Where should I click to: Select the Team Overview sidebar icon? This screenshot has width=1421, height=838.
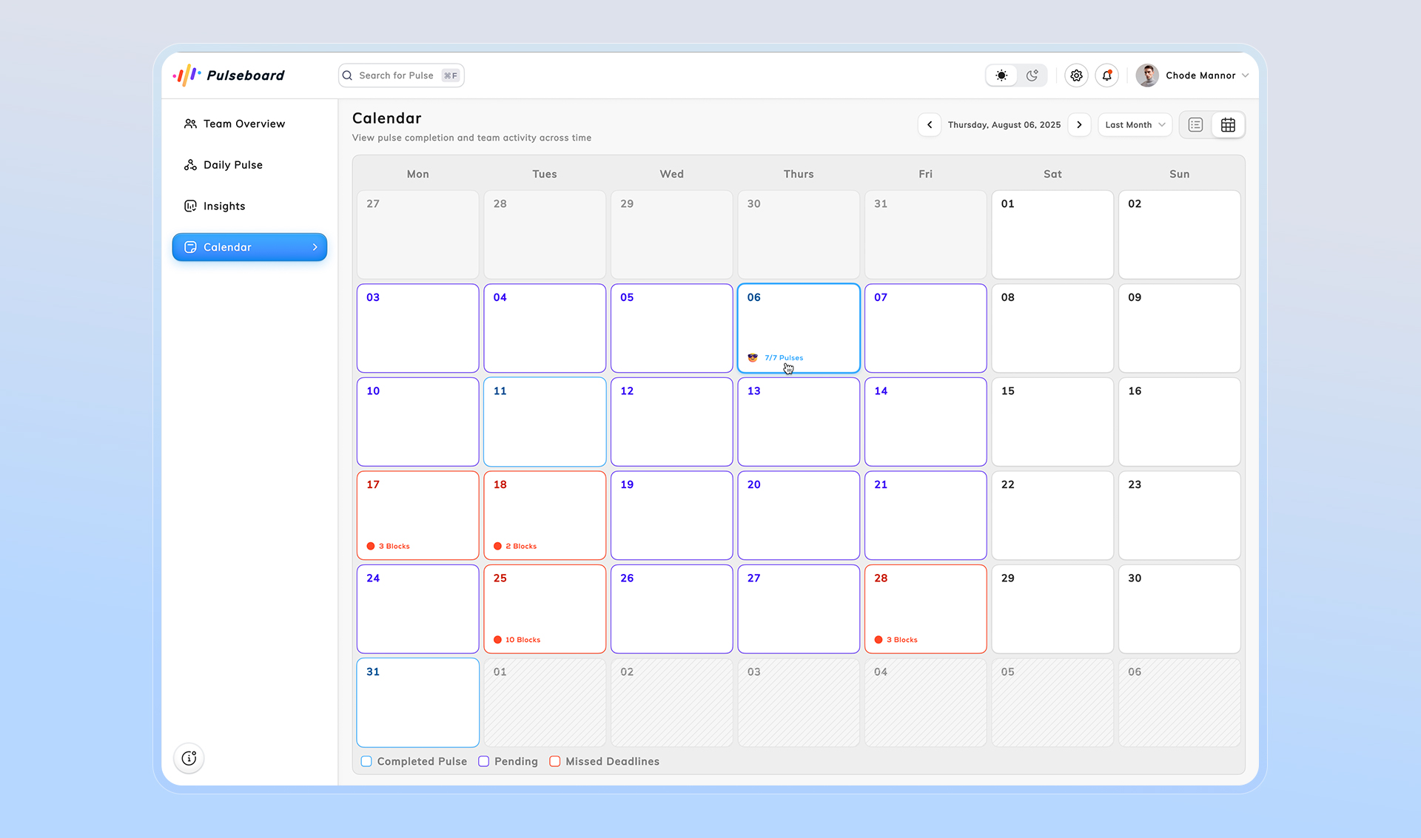click(190, 124)
